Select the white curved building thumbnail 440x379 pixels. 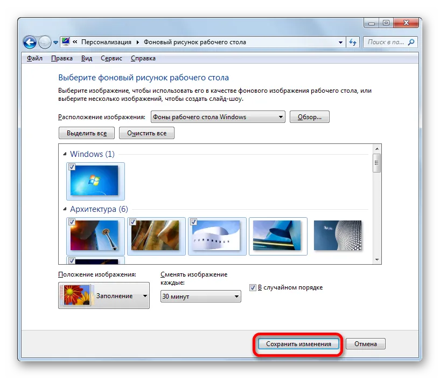point(216,236)
